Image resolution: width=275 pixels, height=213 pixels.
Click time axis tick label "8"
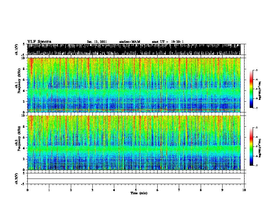pos(201,190)
